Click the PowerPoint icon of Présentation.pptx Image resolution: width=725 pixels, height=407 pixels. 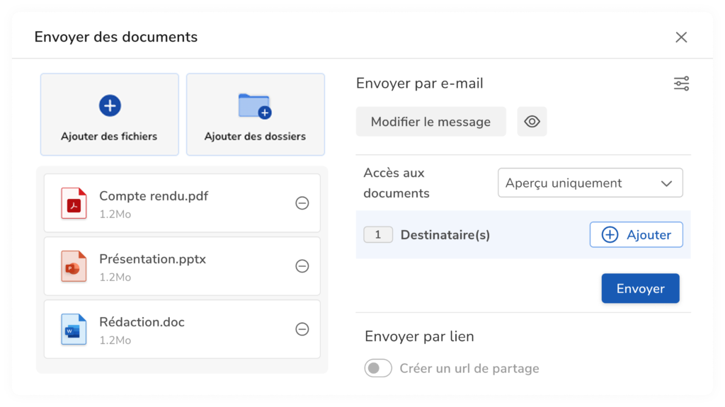coord(74,266)
